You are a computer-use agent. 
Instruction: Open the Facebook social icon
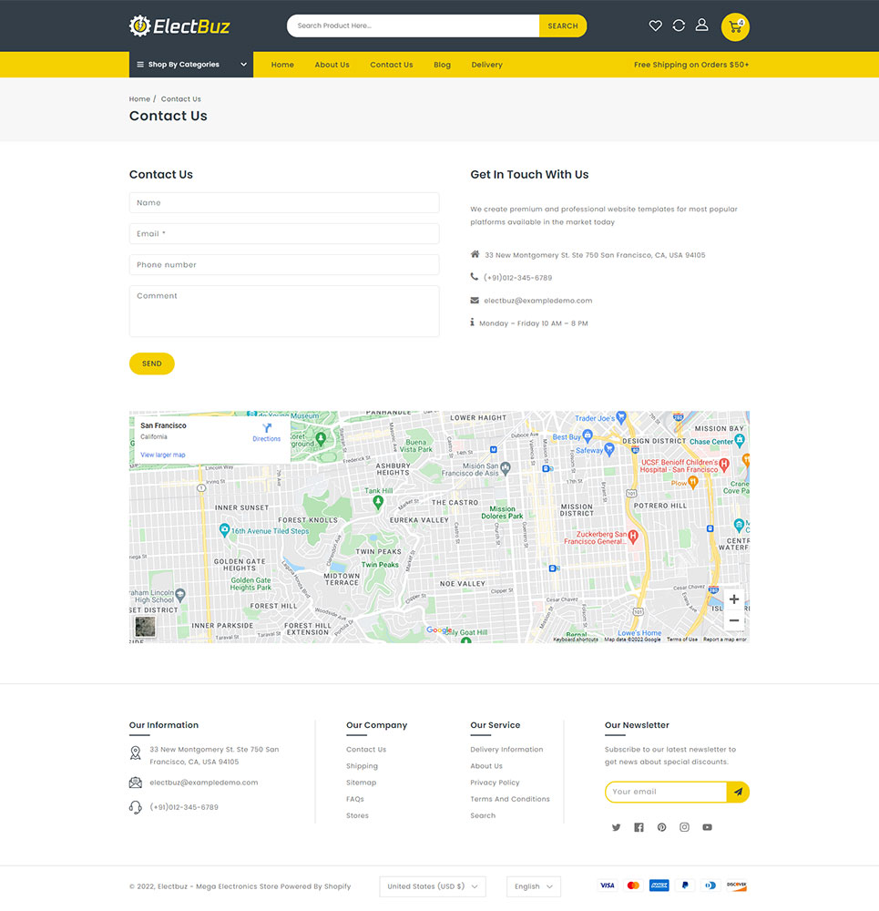click(639, 827)
